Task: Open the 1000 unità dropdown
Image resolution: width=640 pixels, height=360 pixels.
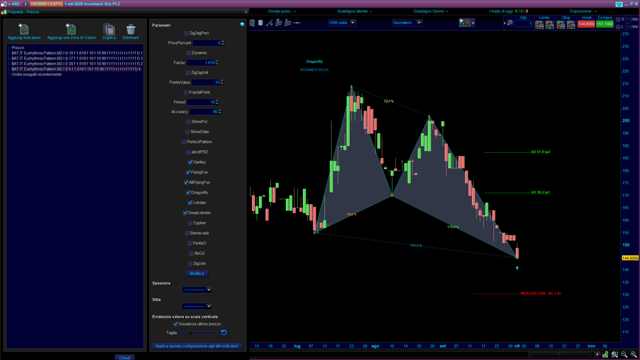Action: [x=353, y=23]
